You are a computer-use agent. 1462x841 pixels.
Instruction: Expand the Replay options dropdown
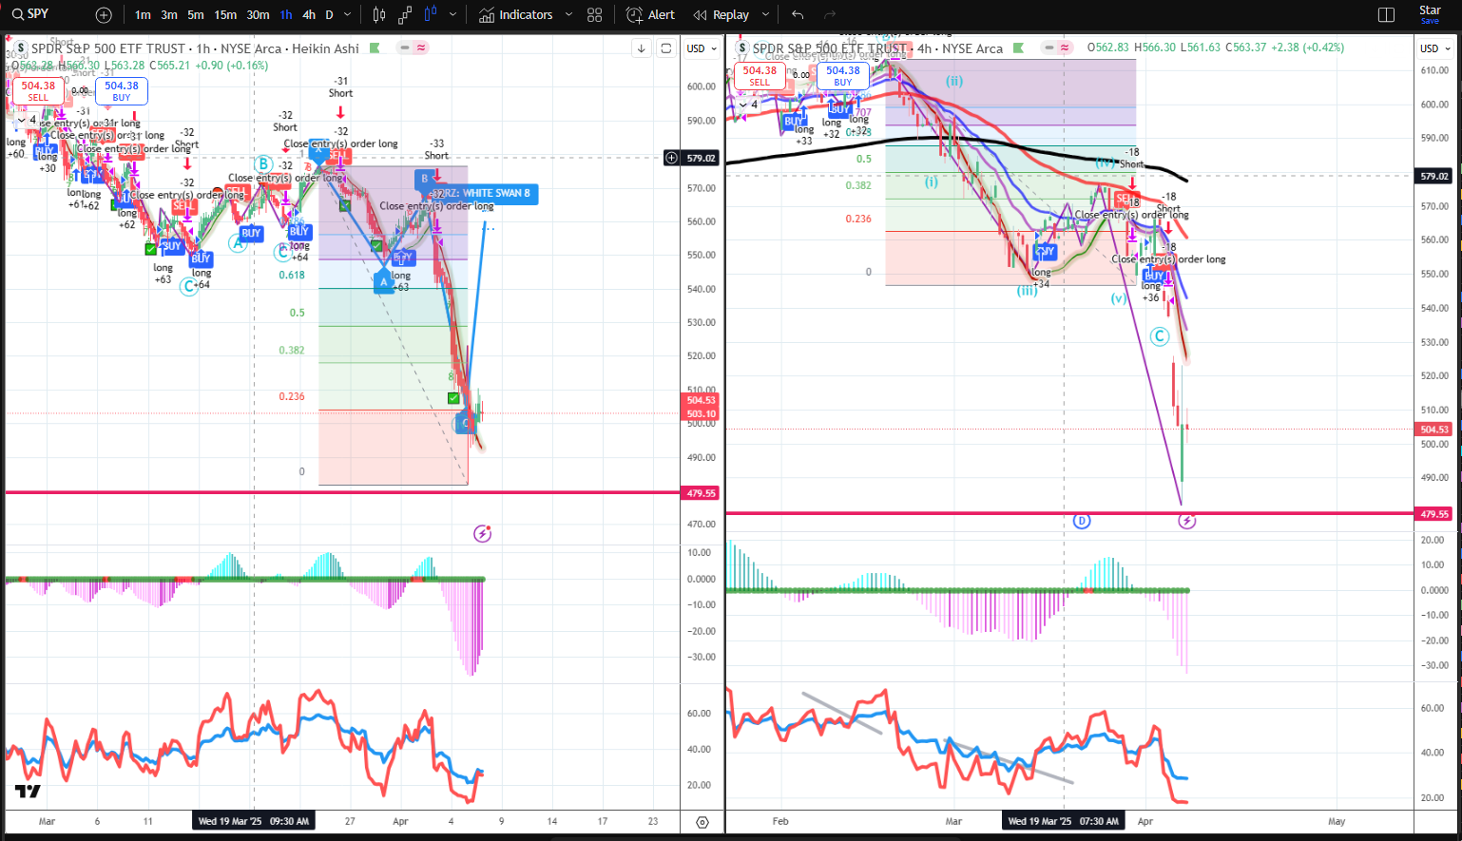(765, 15)
